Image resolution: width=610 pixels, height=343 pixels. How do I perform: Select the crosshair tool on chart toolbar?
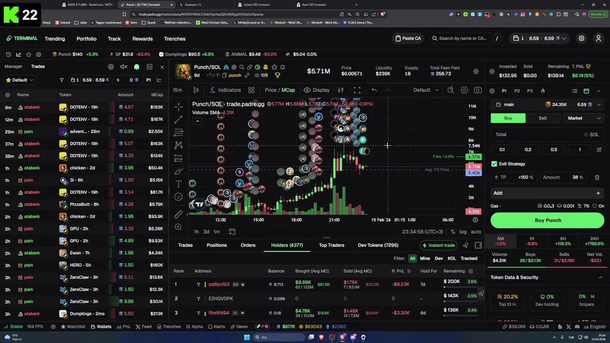click(x=178, y=106)
